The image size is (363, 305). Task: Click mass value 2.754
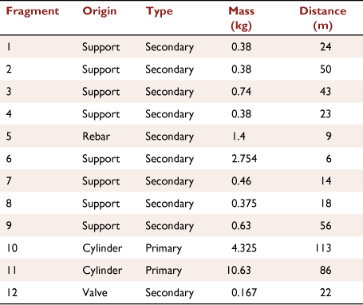click(x=244, y=159)
